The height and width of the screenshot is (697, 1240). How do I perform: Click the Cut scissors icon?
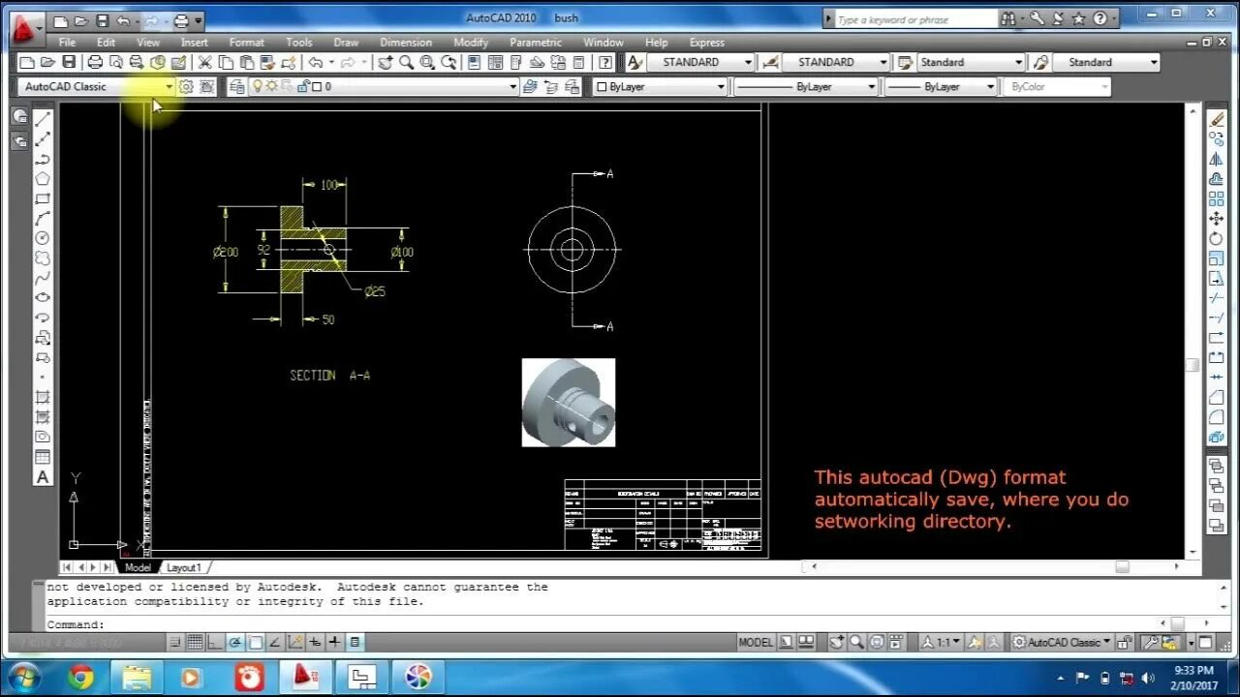[x=205, y=62]
